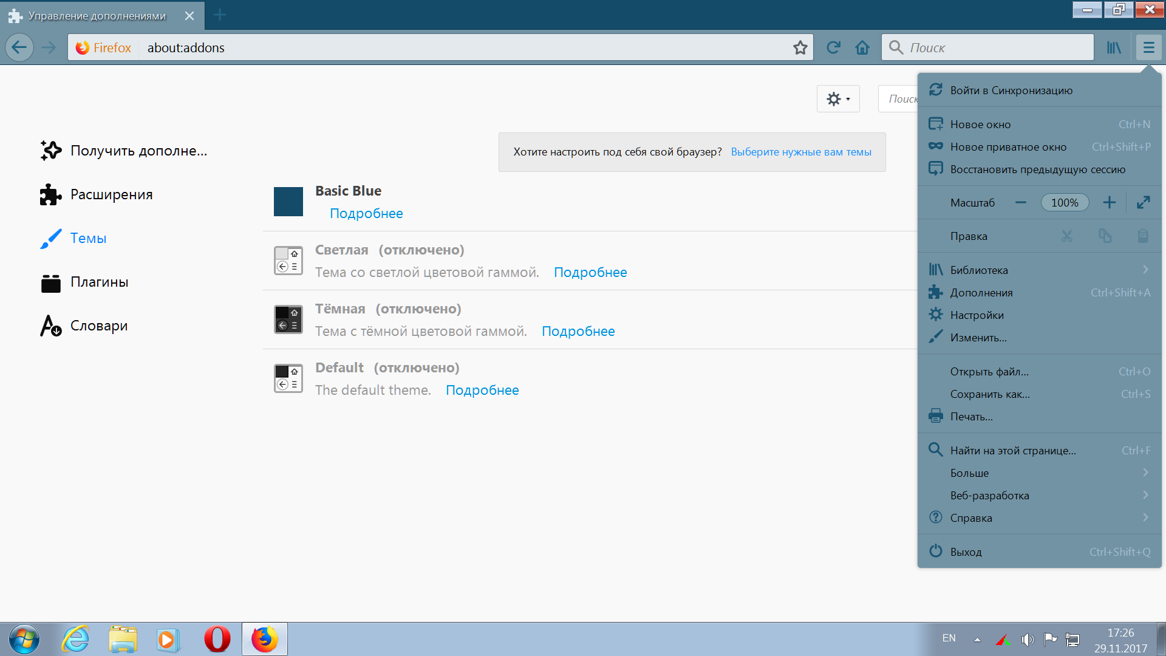Screen dimensions: 1166x656
Task: Click the Basic Blue theme color swatch
Action: (288, 202)
